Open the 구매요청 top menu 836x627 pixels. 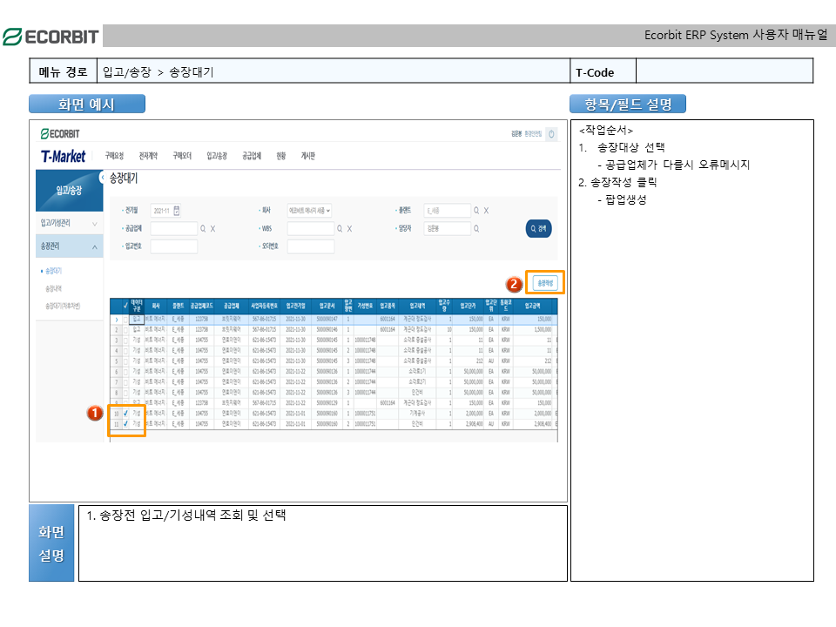(x=114, y=156)
